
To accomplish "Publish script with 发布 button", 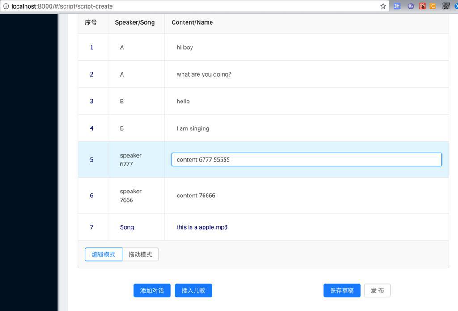I will [377, 290].
